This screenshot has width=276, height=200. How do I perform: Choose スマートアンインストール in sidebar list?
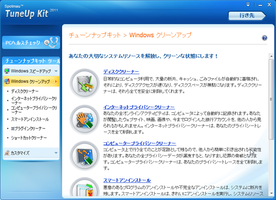tap(30, 119)
